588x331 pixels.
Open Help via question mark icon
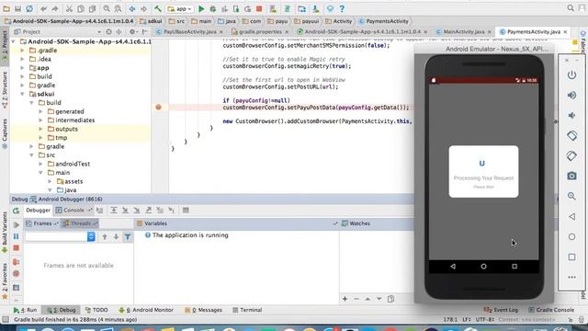(342, 8)
